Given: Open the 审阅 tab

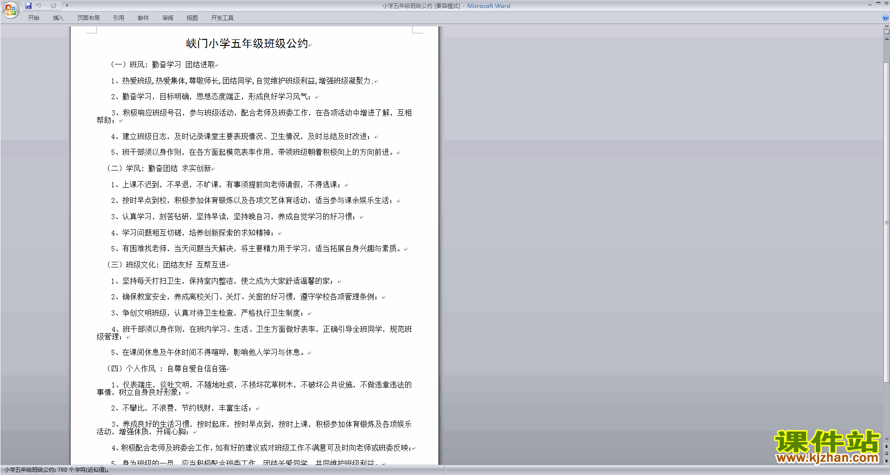Looking at the screenshot, I should tap(168, 18).
